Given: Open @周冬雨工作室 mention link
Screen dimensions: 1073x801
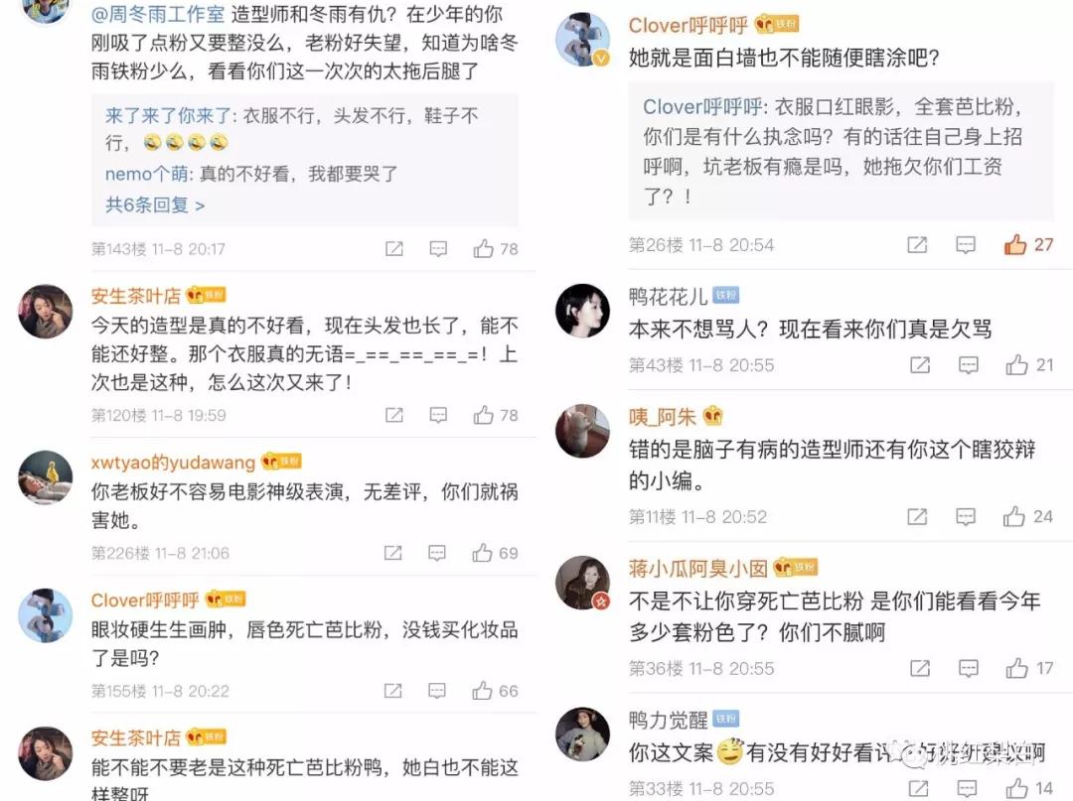Looking at the screenshot, I should 158,14.
